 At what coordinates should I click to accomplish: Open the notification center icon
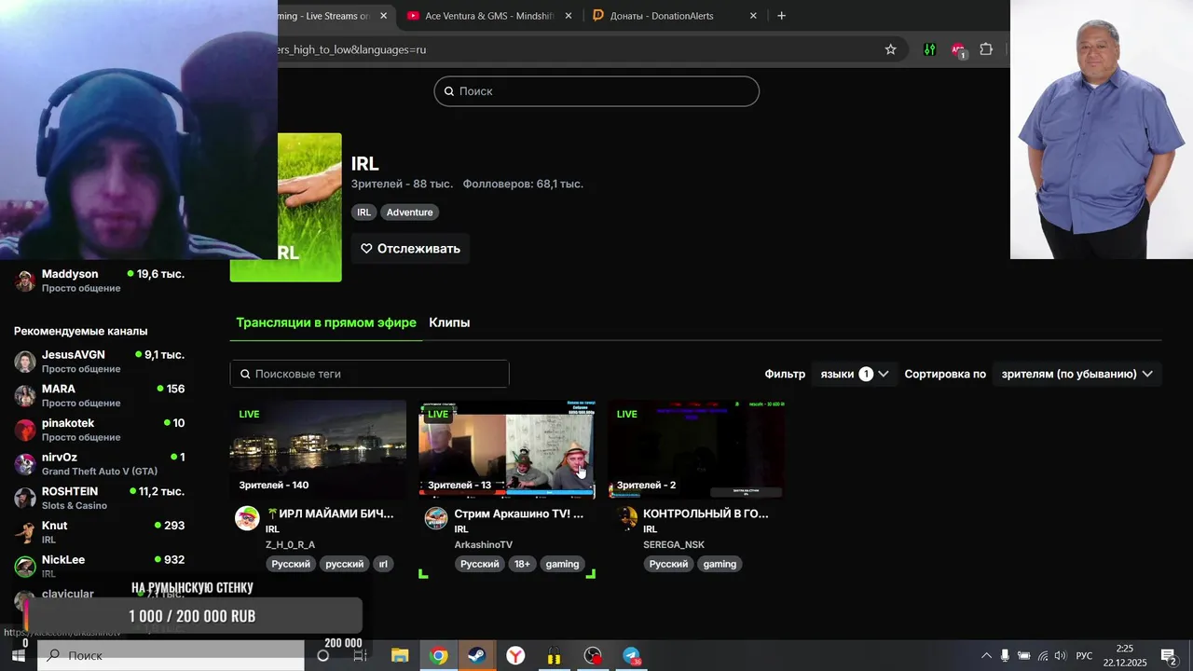pyautogui.click(x=1169, y=656)
